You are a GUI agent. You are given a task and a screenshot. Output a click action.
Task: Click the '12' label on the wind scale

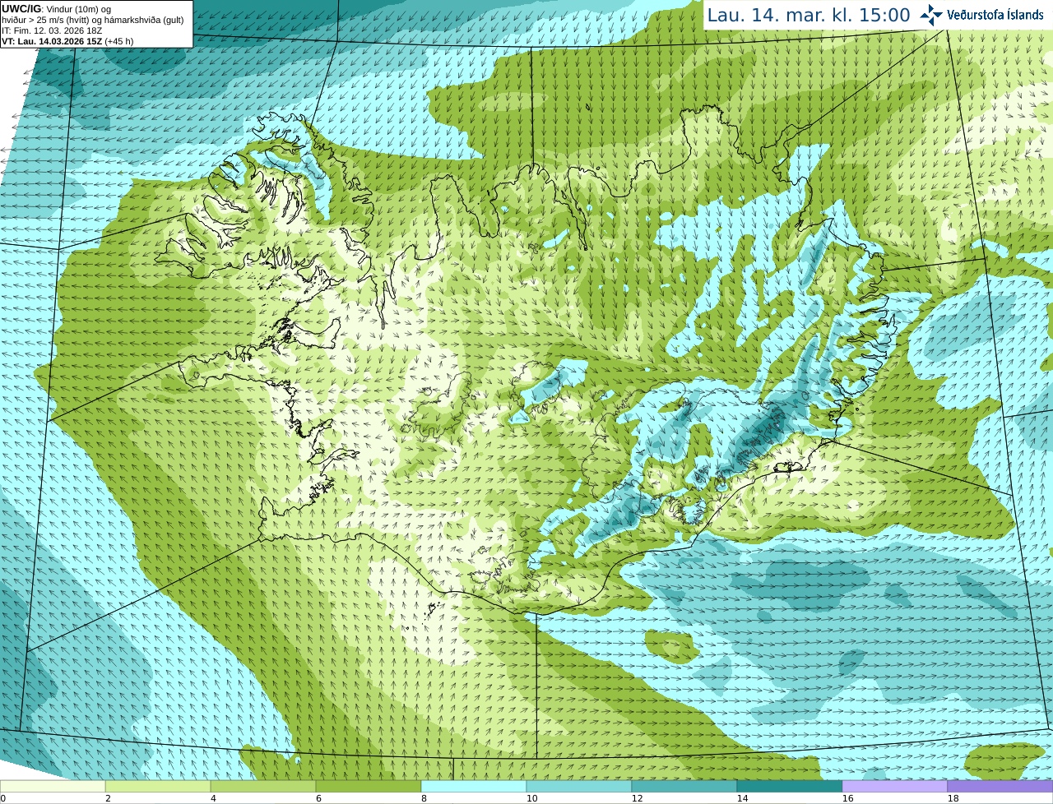638,798
